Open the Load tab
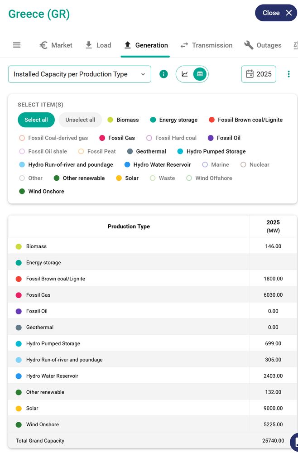298x453 pixels. [98, 45]
